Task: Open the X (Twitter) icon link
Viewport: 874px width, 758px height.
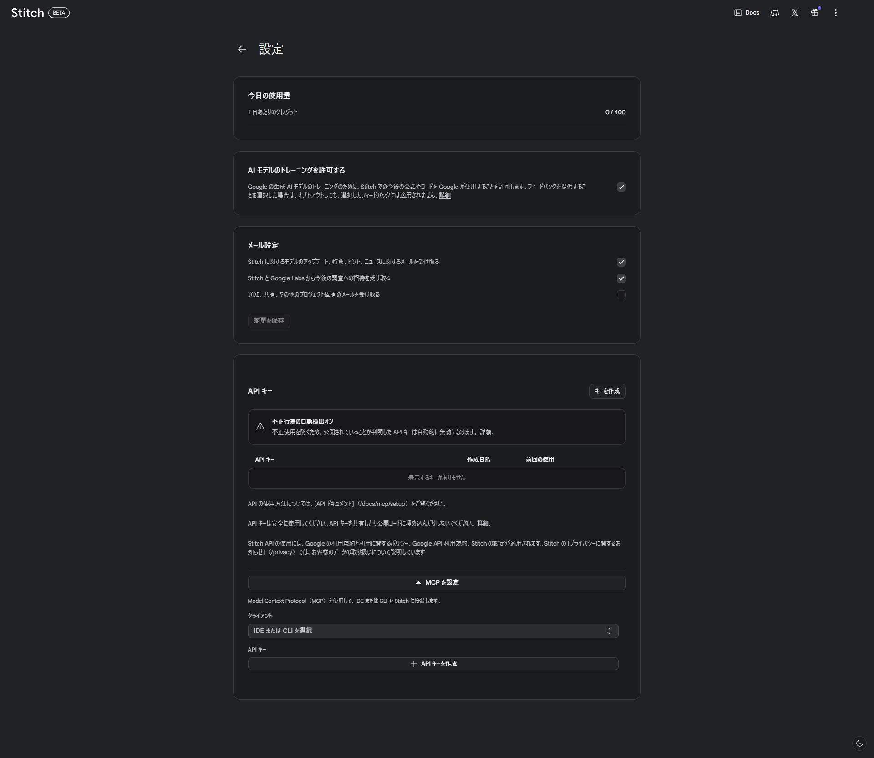Action: point(794,13)
